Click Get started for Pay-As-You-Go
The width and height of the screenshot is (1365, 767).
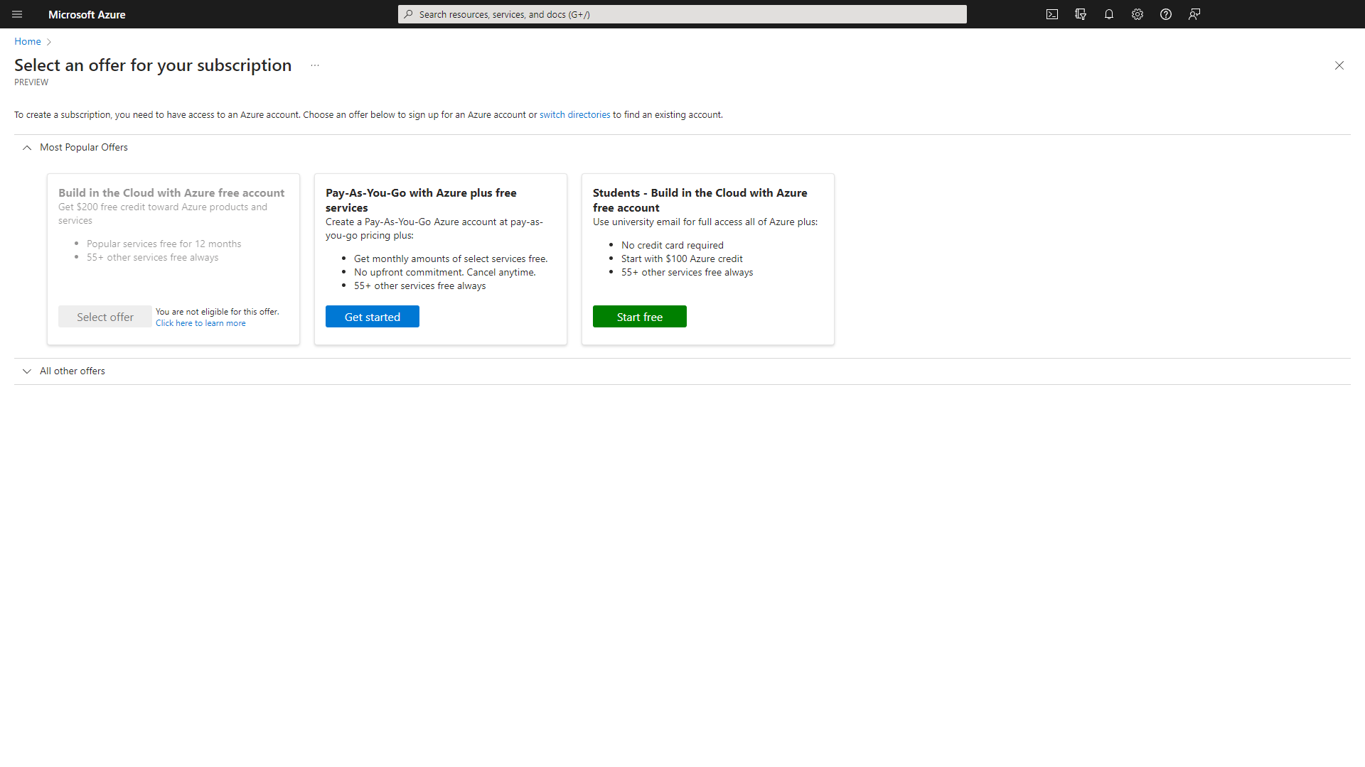click(x=372, y=316)
